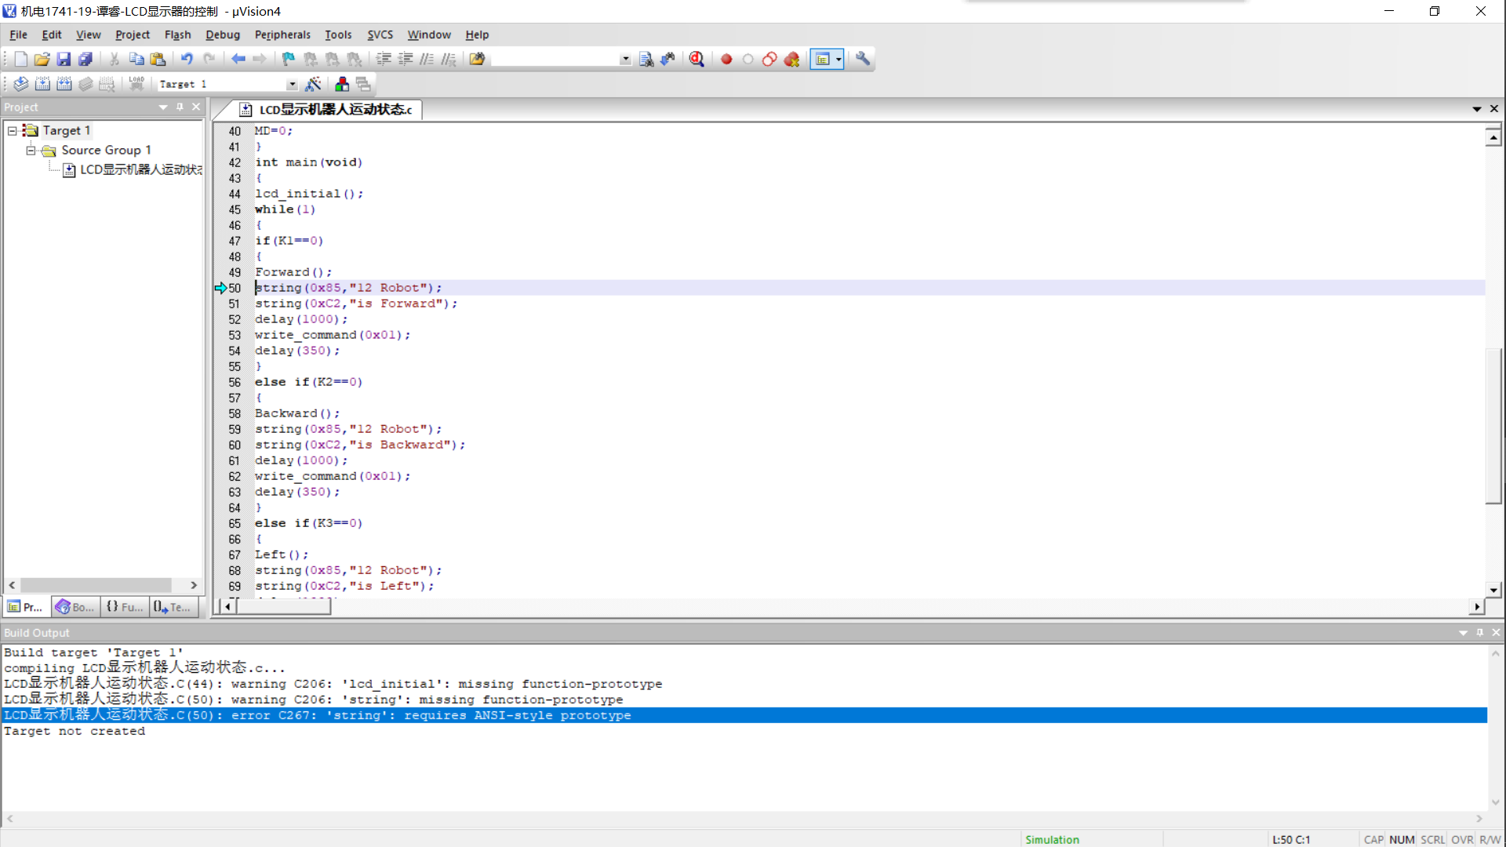
Task: Save all files using the Save All icon
Action: pos(85,59)
